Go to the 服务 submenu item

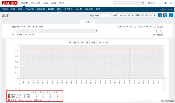tap(98, 9)
